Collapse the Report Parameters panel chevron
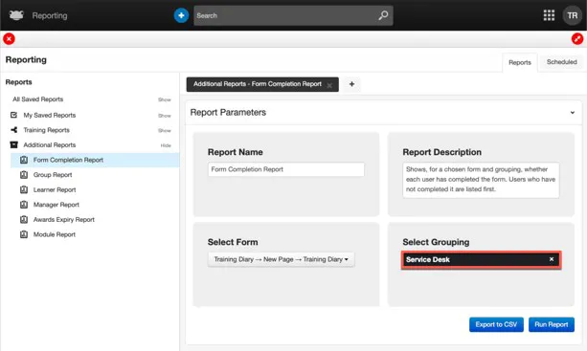 tap(573, 113)
